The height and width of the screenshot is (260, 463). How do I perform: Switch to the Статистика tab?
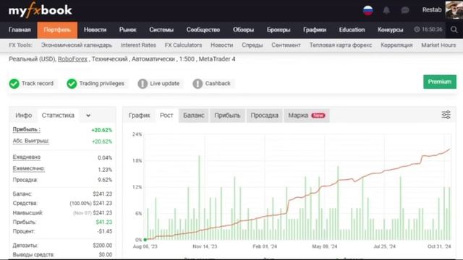58,116
